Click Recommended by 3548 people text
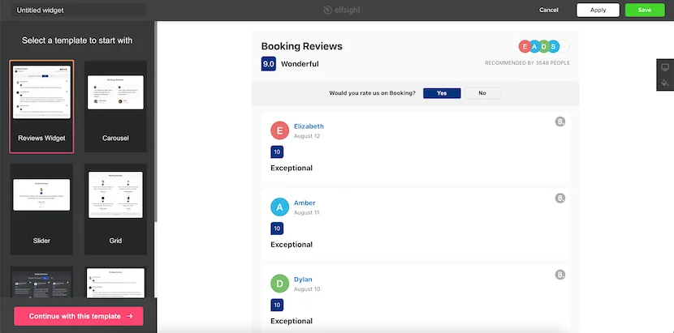Screen dimensions: 674x333 click(527, 63)
